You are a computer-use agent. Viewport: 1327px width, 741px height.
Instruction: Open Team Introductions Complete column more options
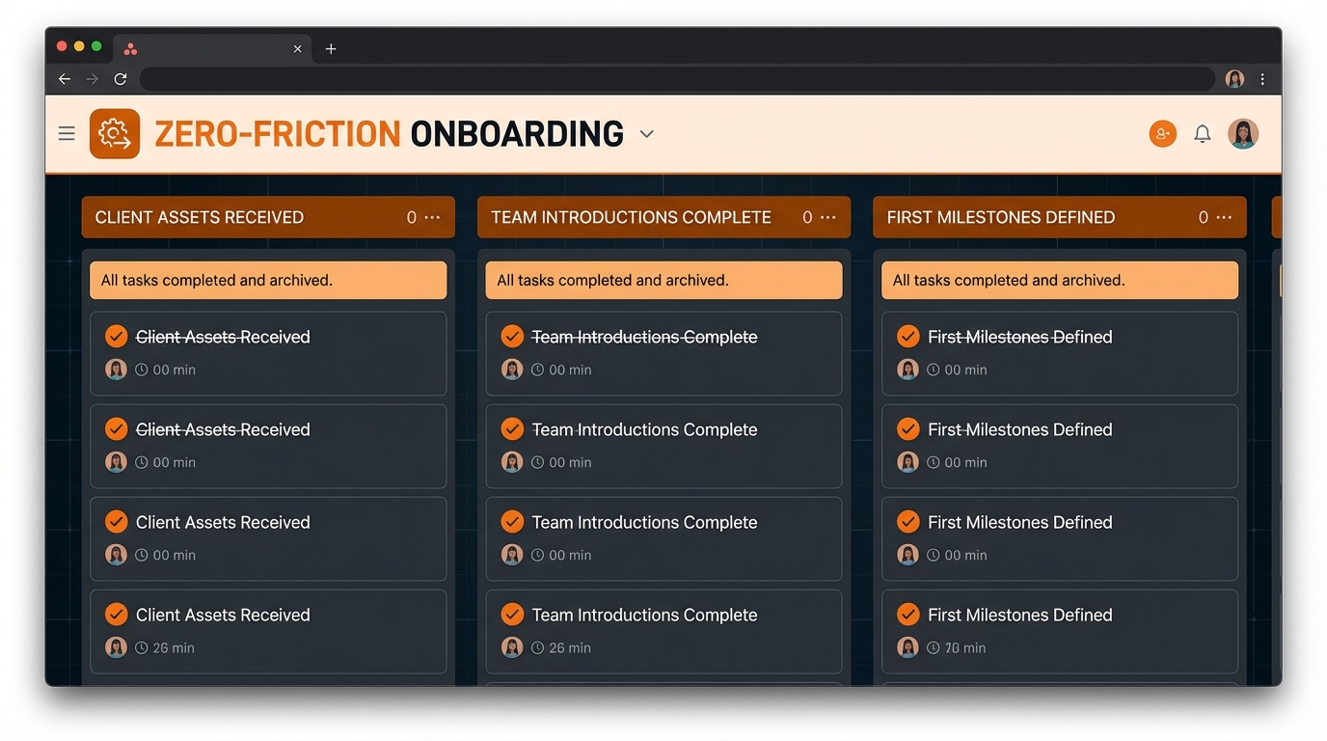click(x=828, y=217)
